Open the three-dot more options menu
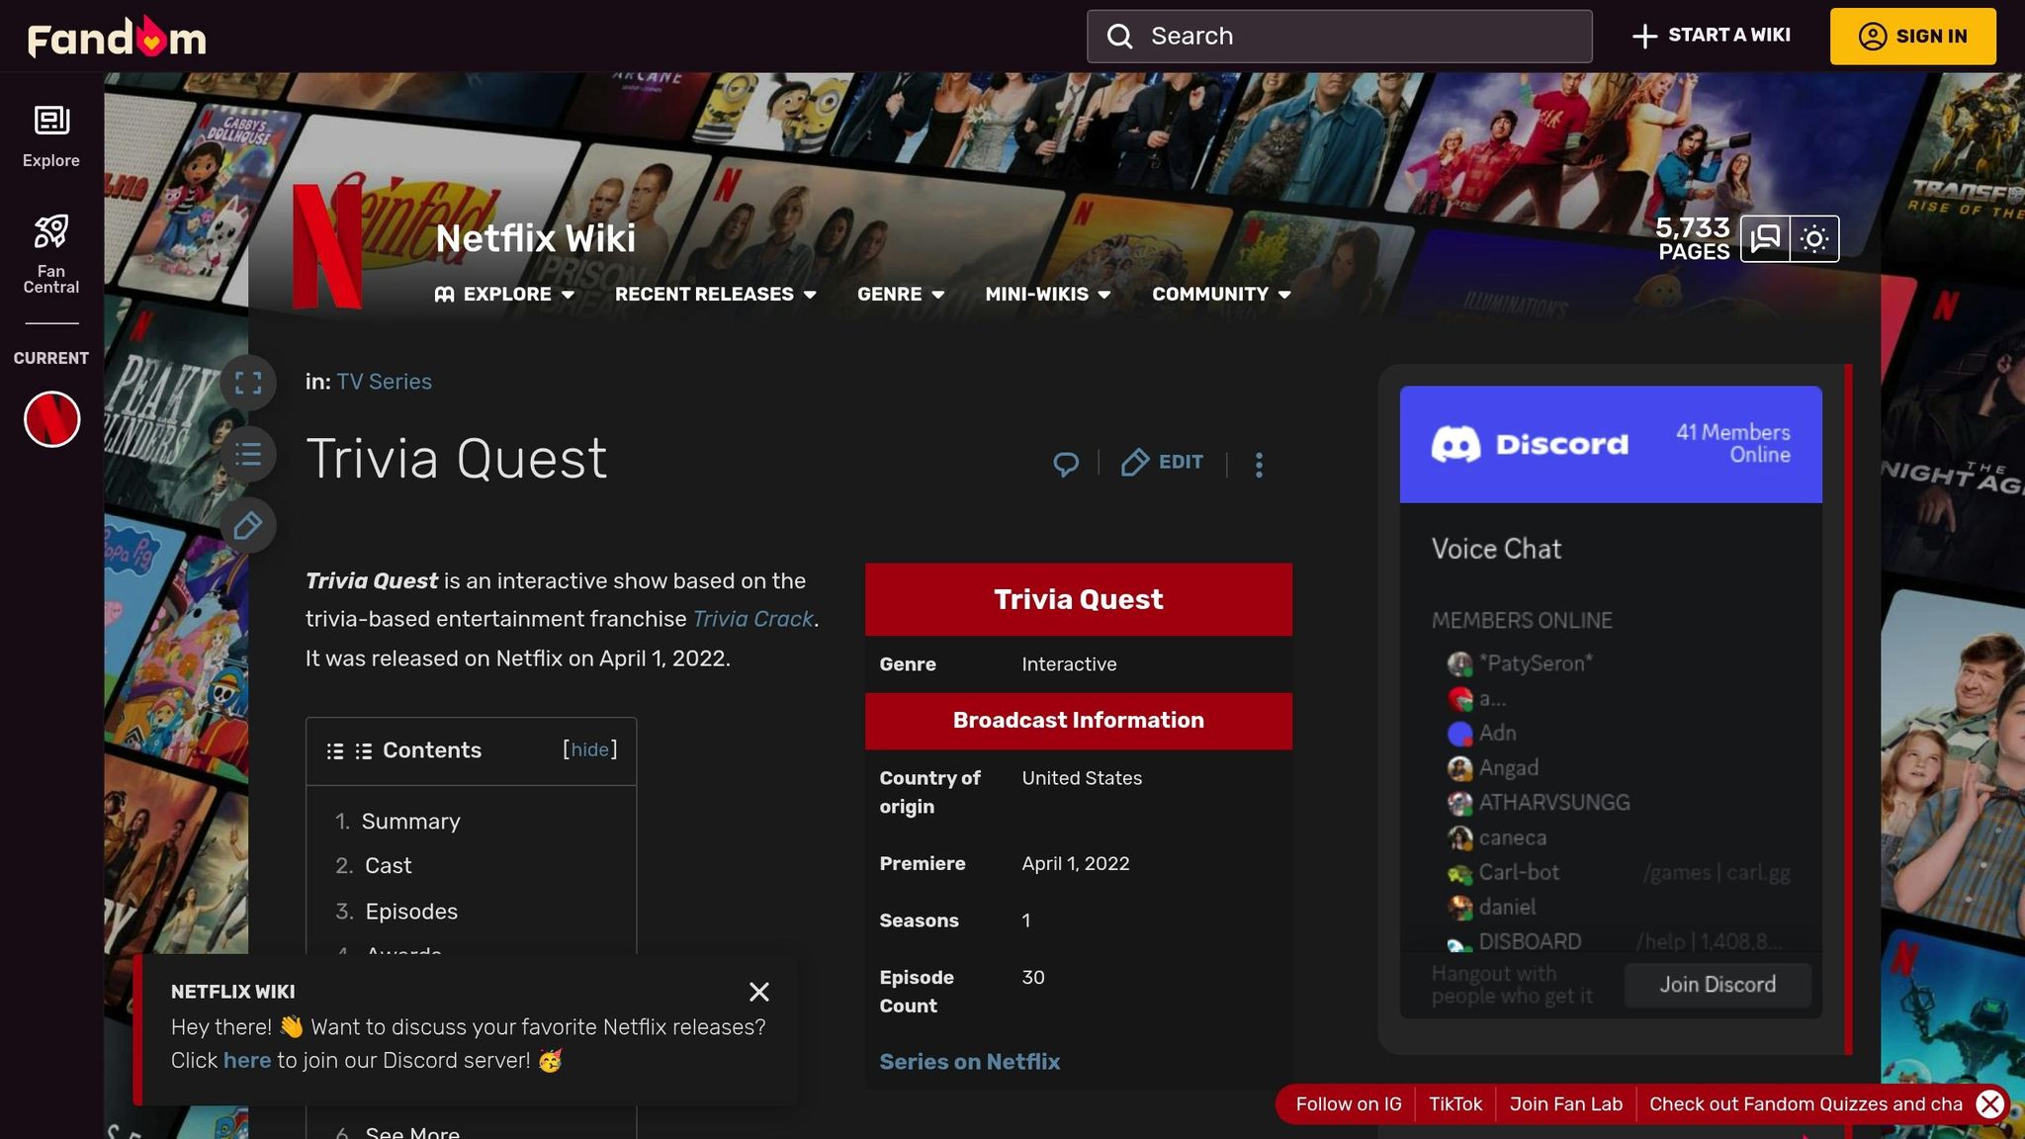This screenshot has width=2025, height=1139. click(1259, 465)
